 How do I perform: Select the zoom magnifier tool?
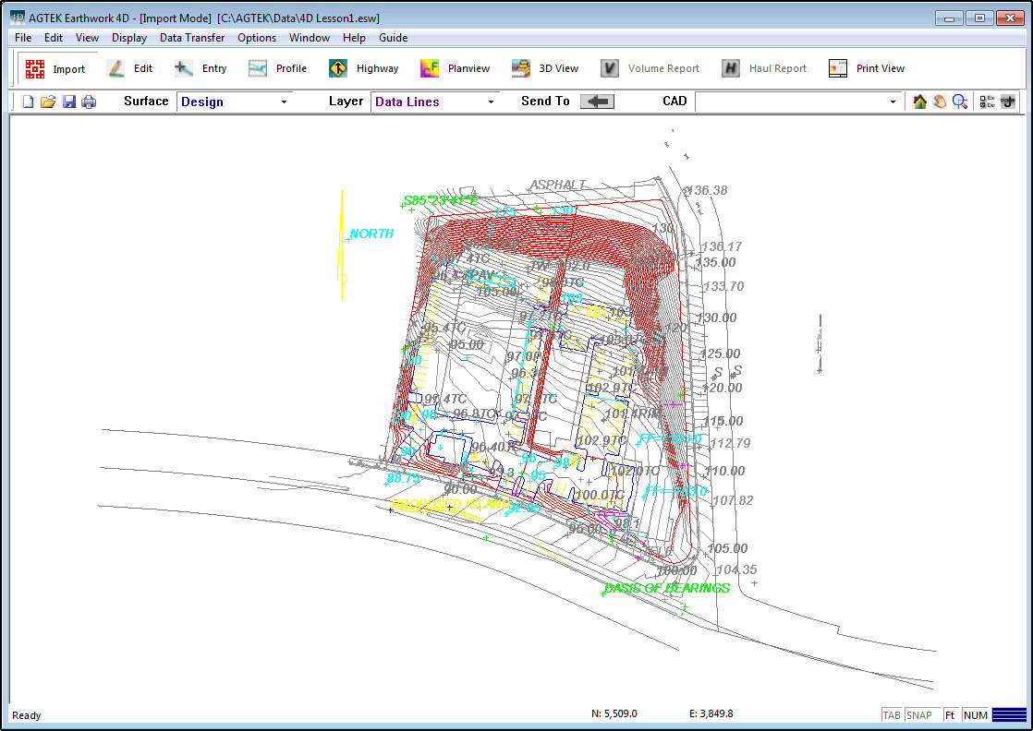960,102
